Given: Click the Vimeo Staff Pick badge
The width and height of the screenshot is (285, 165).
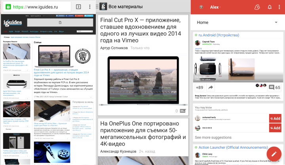Looking at the screenshot, I should click(83, 56).
